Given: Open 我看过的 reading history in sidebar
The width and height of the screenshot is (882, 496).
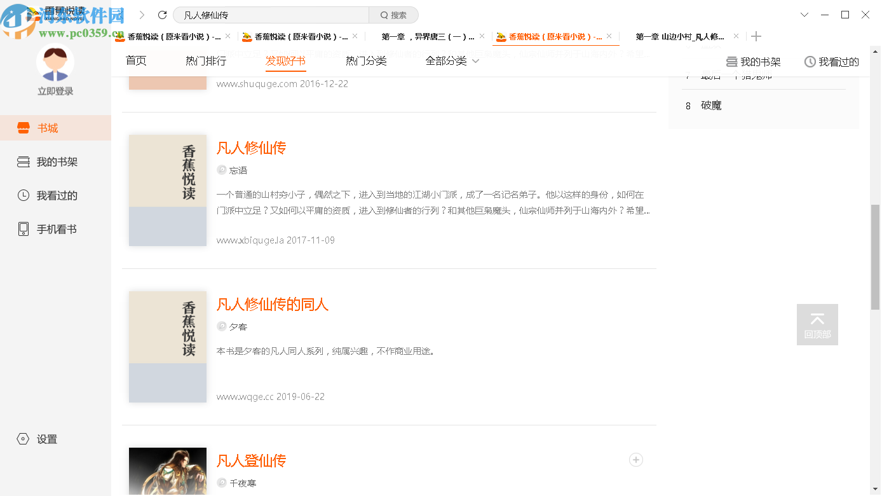Looking at the screenshot, I should (x=55, y=195).
